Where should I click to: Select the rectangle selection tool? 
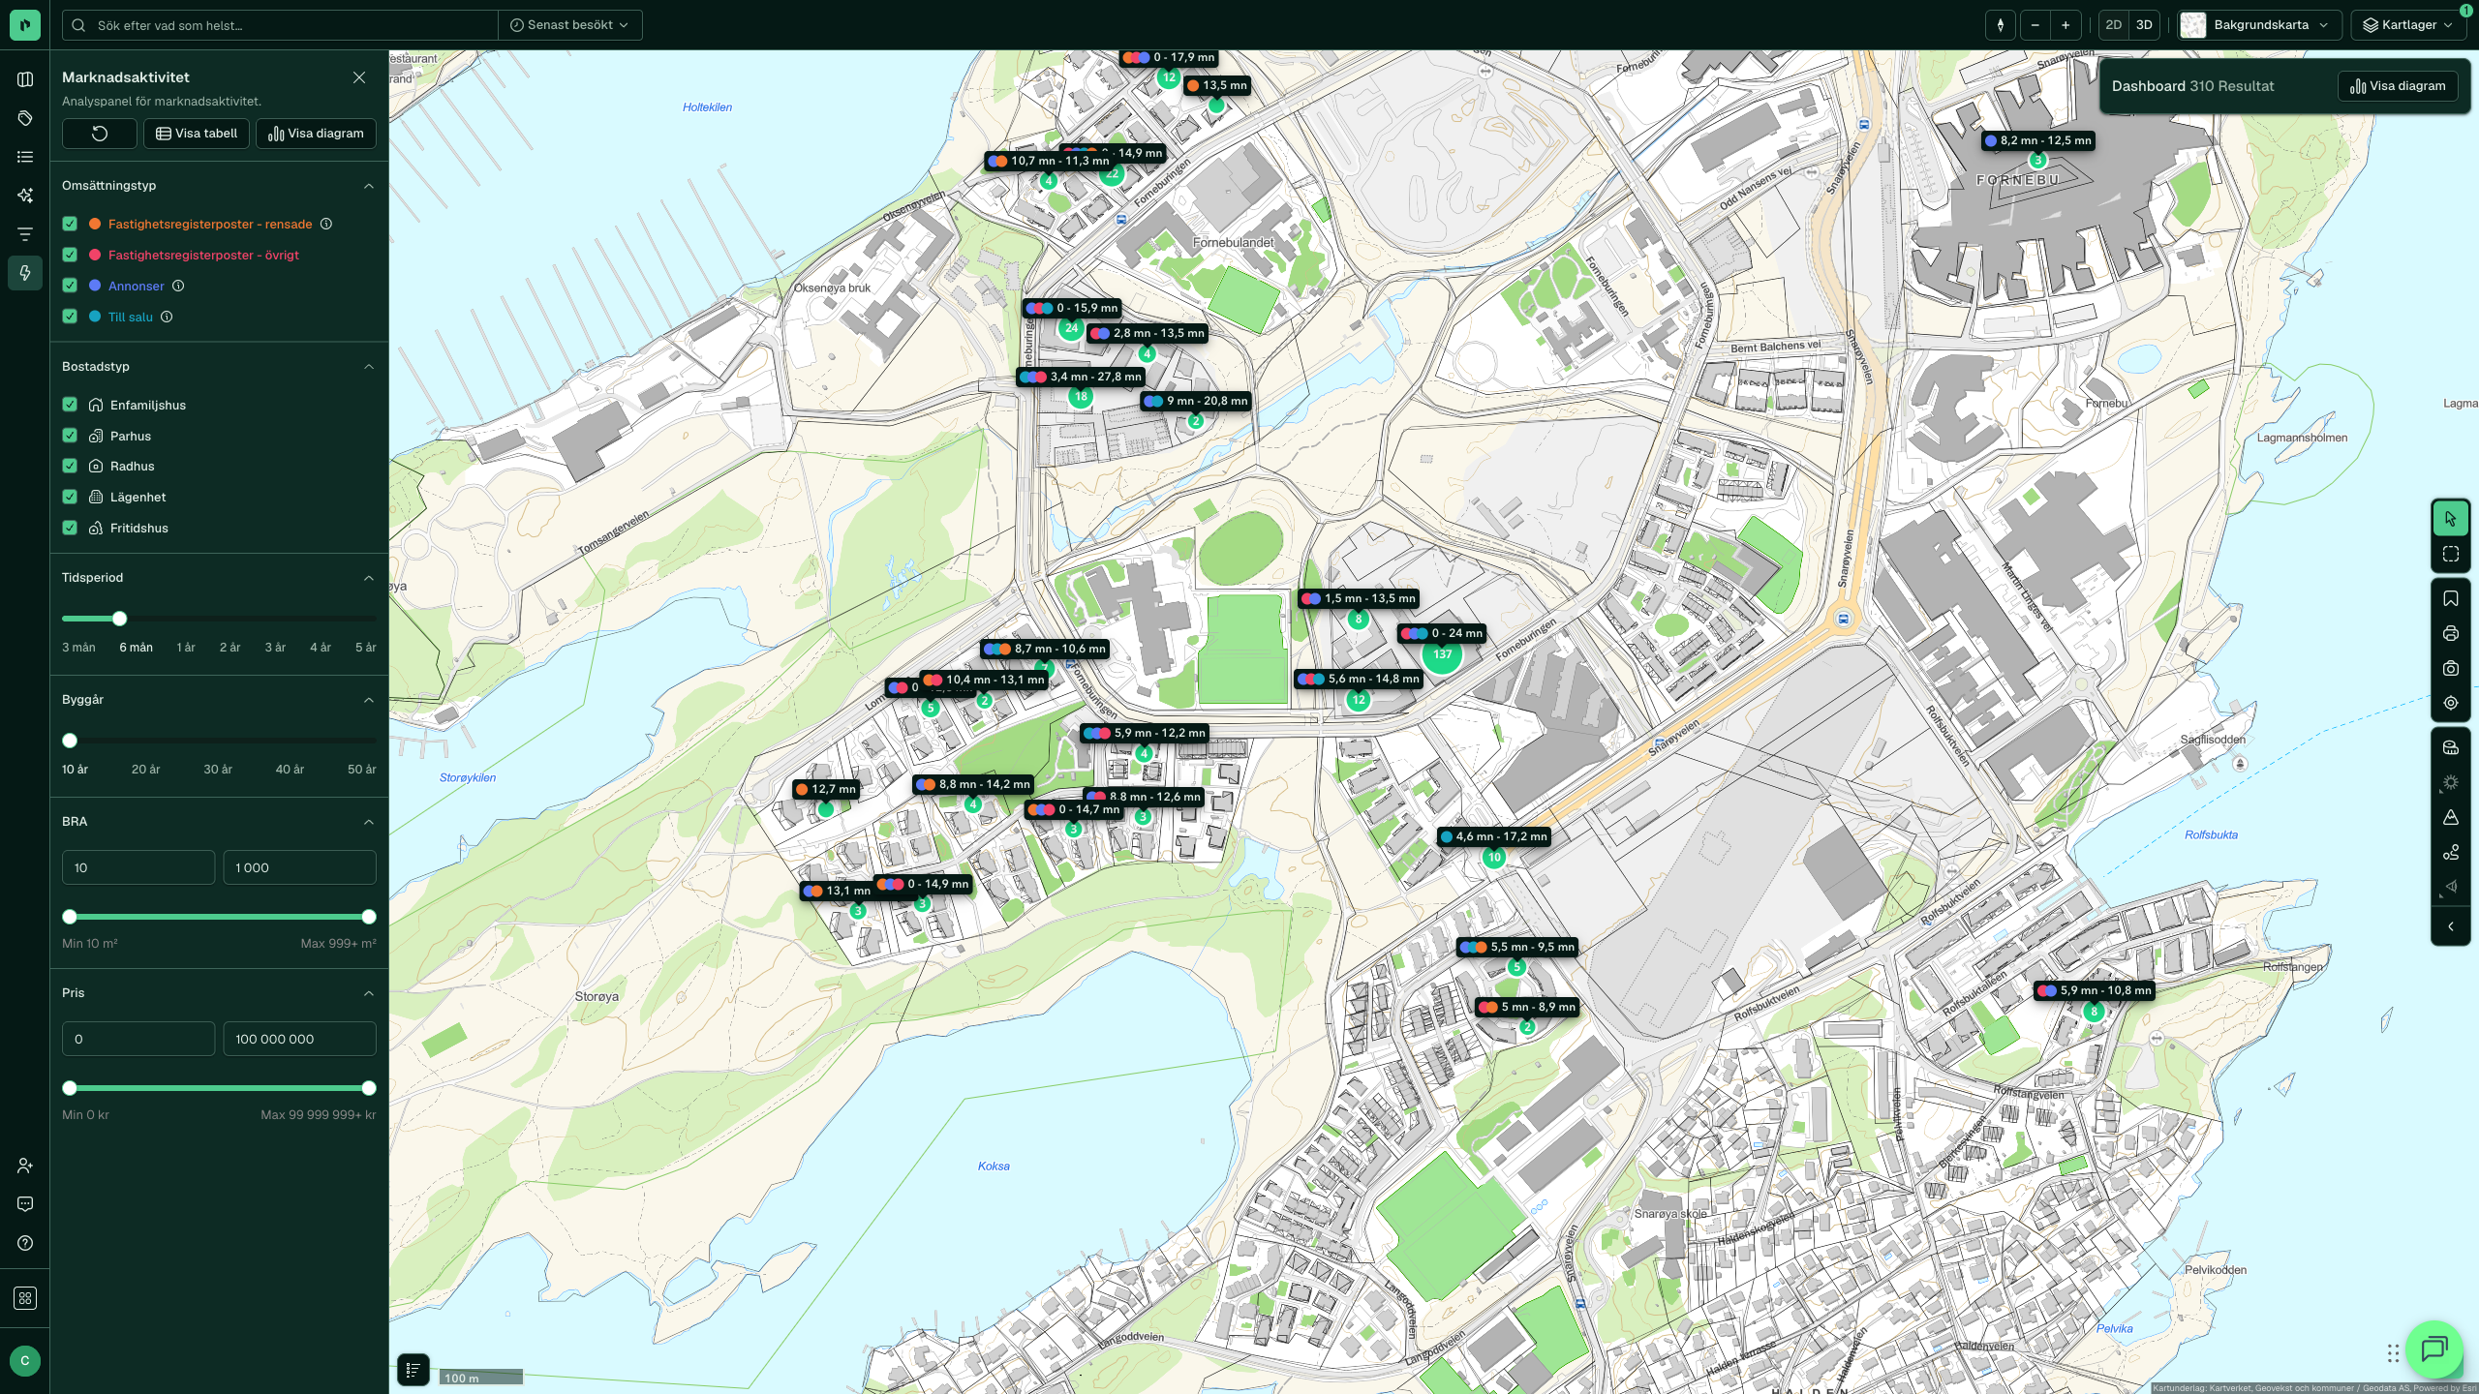(x=2451, y=554)
